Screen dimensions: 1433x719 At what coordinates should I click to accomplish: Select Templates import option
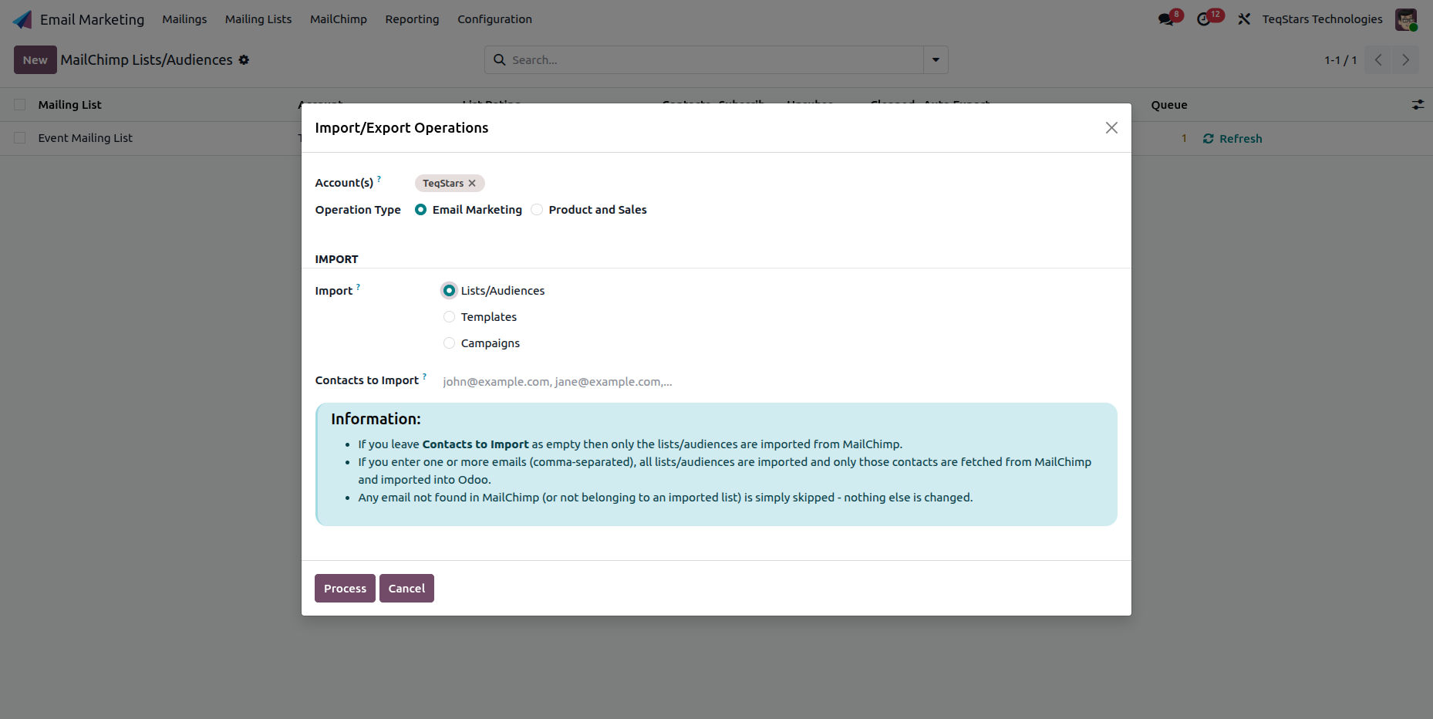coord(449,317)
